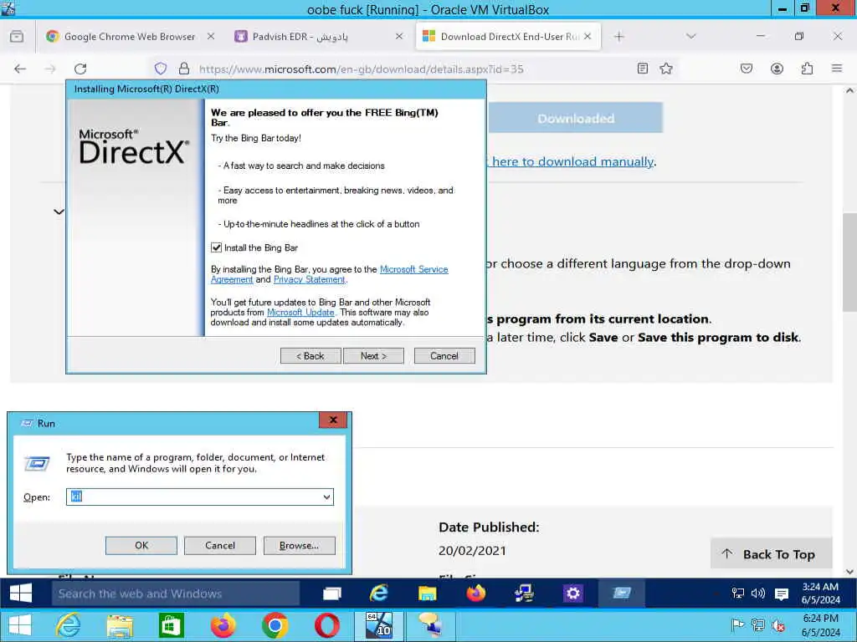Open the Microsoft Update link
The height and width of the screenshot is (642, 857).
click(x=300, y=313)
